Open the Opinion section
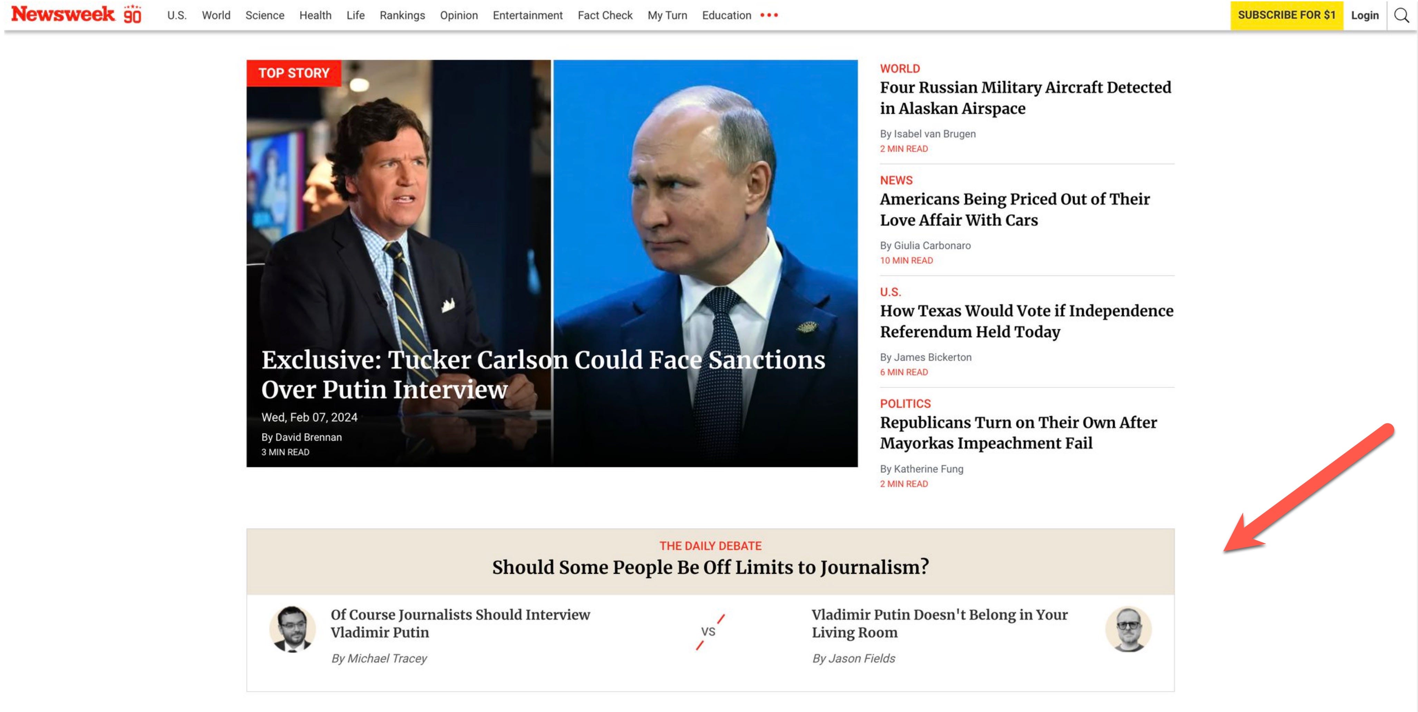 coord(458,16)
